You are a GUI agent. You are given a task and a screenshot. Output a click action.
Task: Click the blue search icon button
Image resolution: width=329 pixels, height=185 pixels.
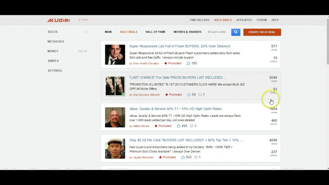236,32
